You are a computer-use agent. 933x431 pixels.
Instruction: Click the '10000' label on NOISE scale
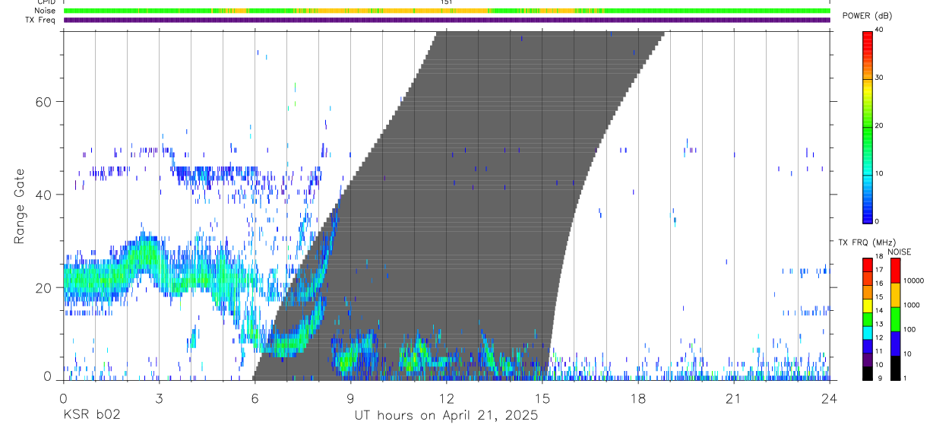click(914, 280)
